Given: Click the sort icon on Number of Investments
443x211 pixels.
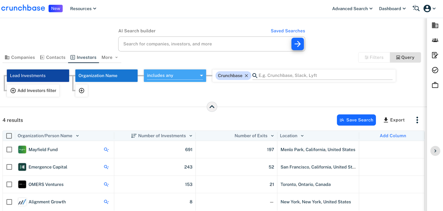Looking at the screenshot, I should tap(134, 136).
